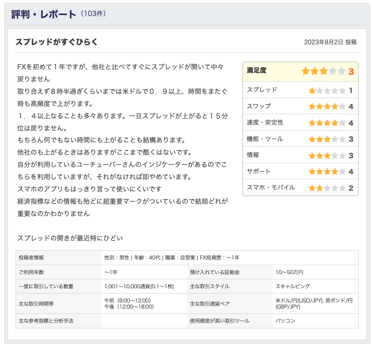Open the review titled スプレッドがすぐひらく
Image resolution: width=373 pixels, height=344 pixels.
pos(57,42)
